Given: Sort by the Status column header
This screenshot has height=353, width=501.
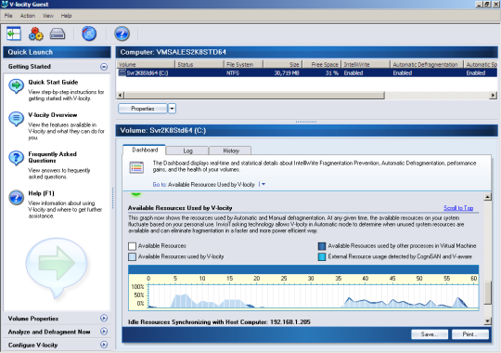Looking at the screenshot, I should [199, 64].
